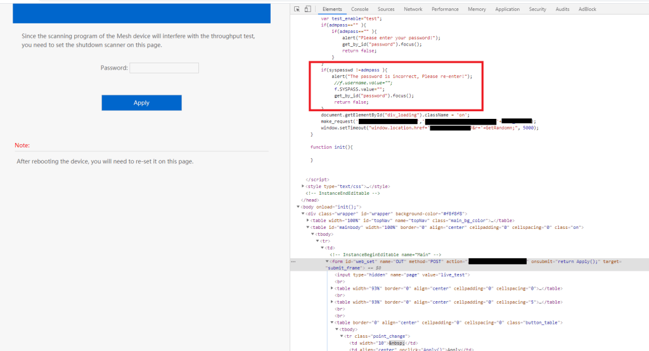The width and height of the screenshot is (649, 351).
Task: Open the Audits tab
Action: click(562, 9)
